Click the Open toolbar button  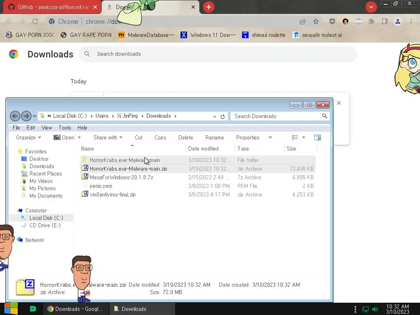point(64,137)
